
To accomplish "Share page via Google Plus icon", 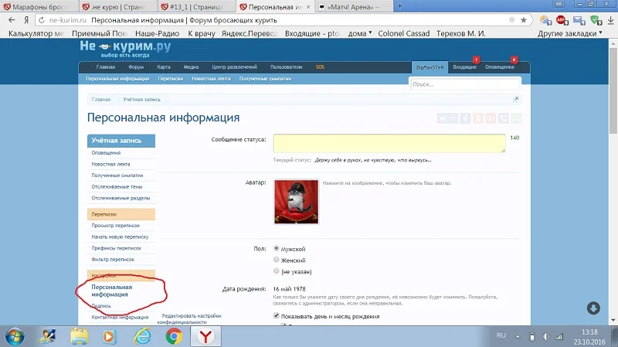I will click(491, 118).
